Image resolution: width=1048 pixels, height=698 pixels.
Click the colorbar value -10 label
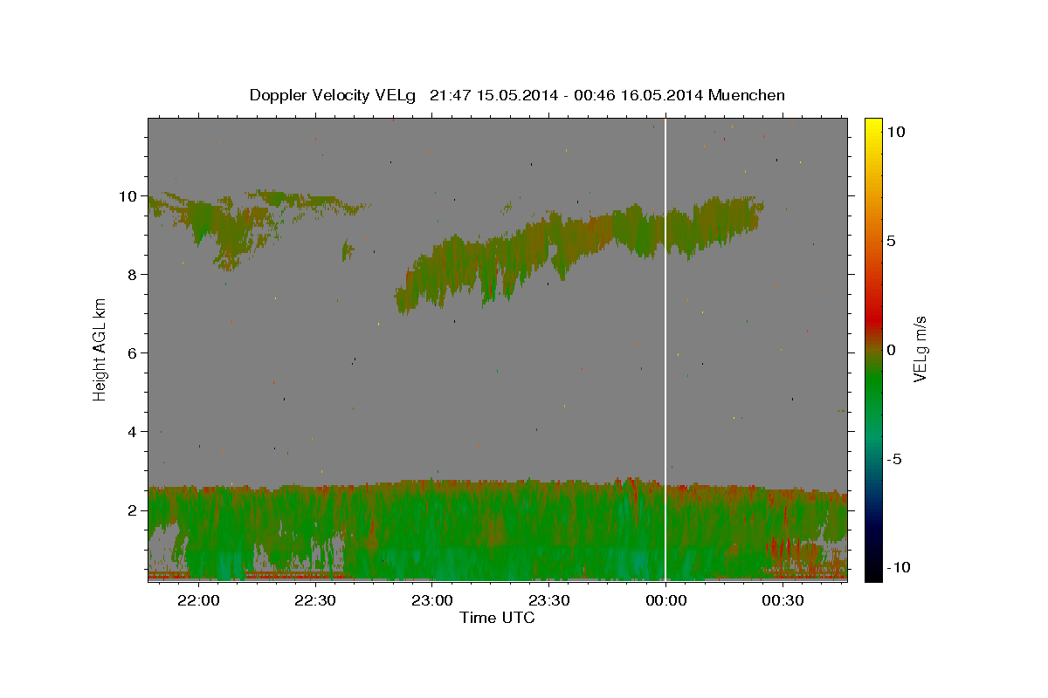(x=900, y=568)
